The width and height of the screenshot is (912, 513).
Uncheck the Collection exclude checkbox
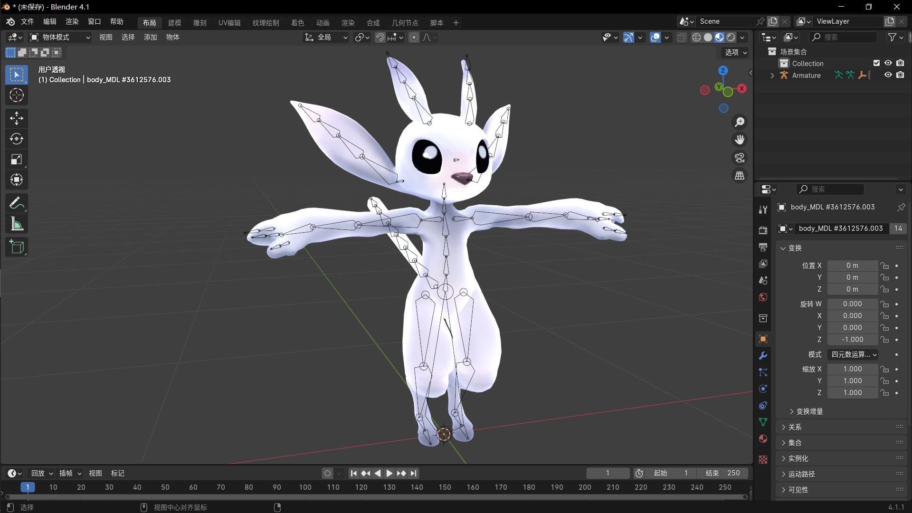[876, 63]
